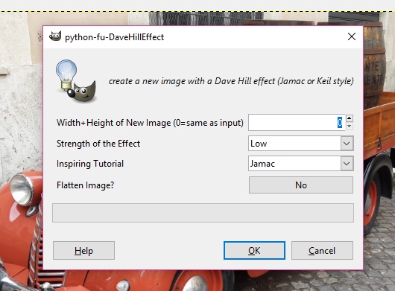Click the Dave Hill effect description text
Screen dimensions: 395x291
point(231,81)
